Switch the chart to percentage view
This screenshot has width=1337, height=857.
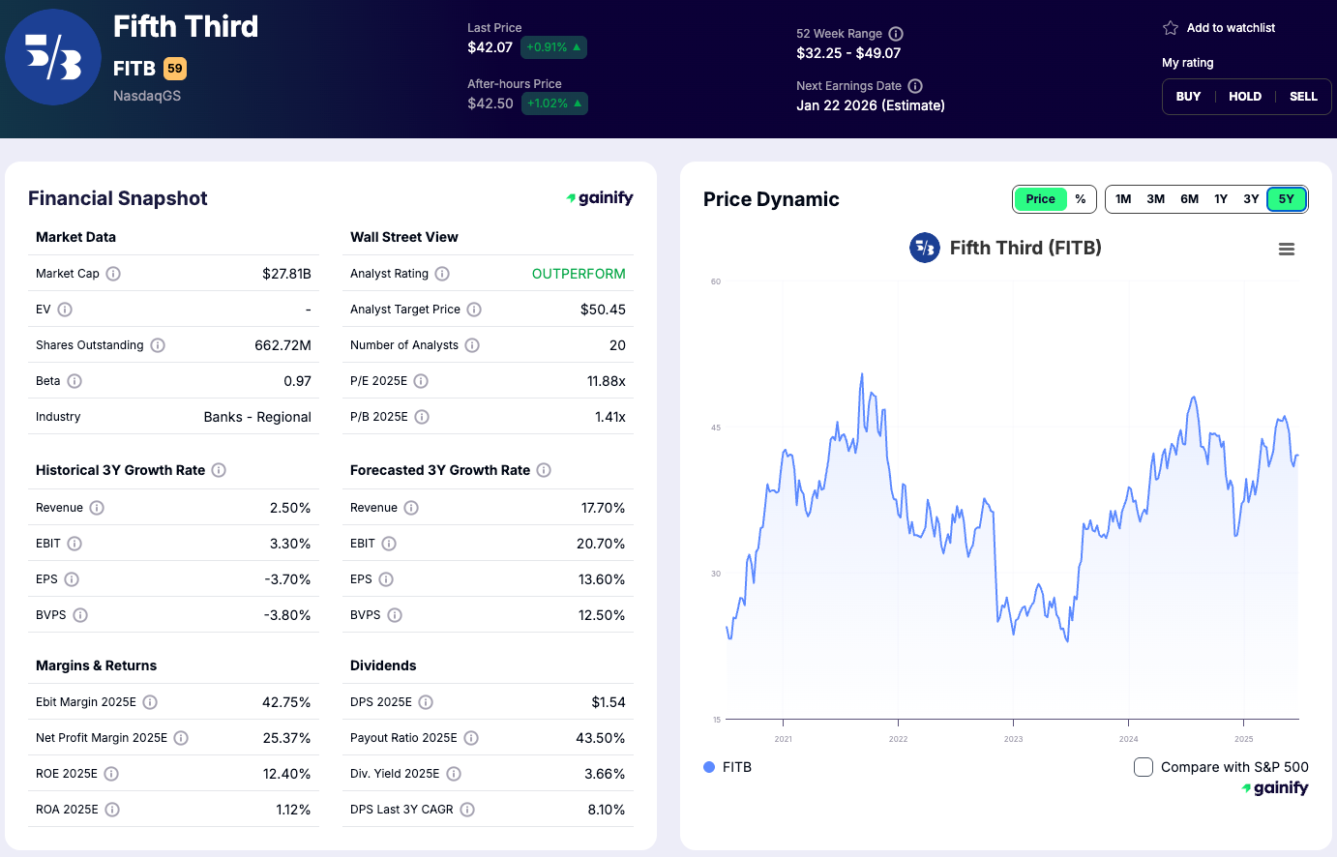1081,198
